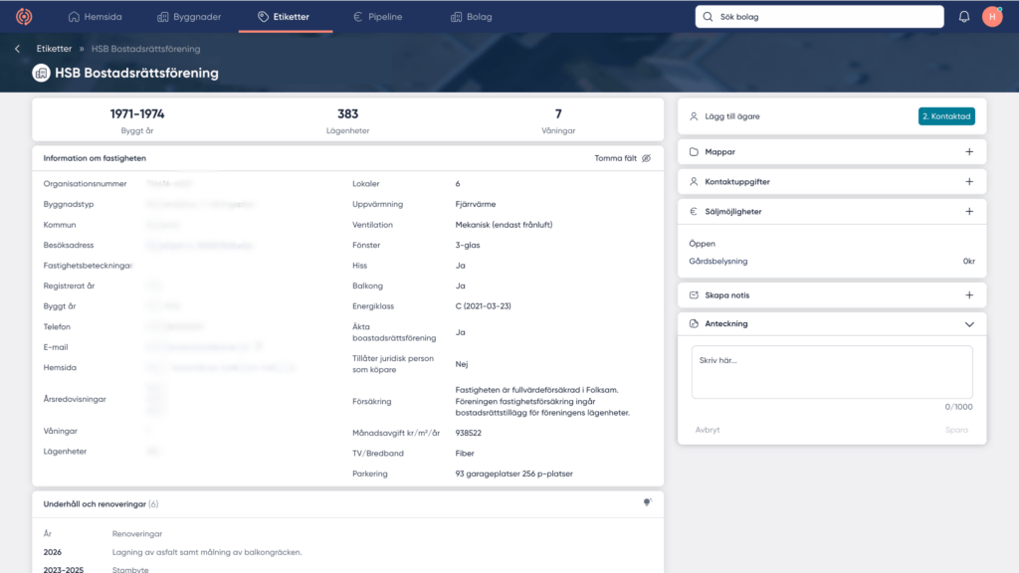1019x573 pixels.
Task: Click the Spara button
Action: click(956, 430)
